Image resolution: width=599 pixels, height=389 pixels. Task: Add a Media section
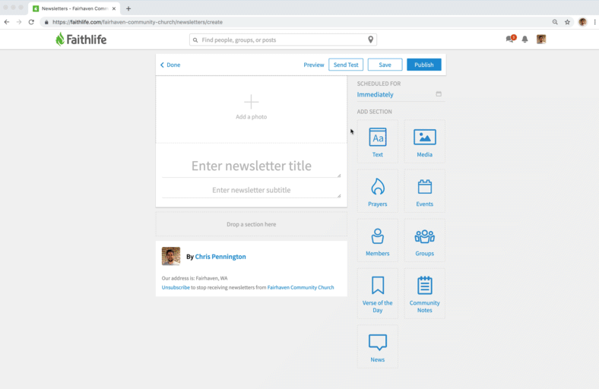click(424, 142)
